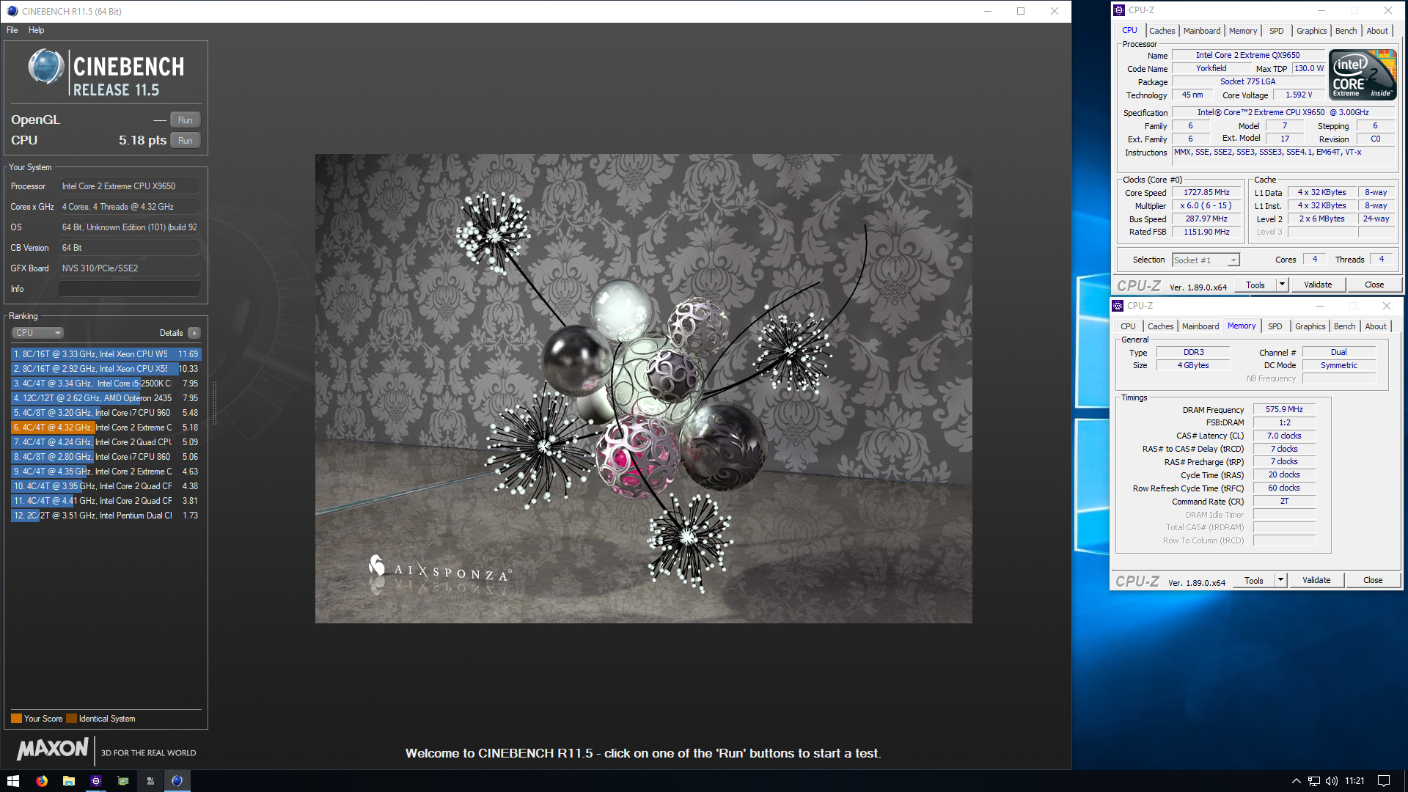This screenshot has width=1408, height=792.
Task: Open the Help menu in Cinebench
Action: pyautogui.click(x=37, y=30)
